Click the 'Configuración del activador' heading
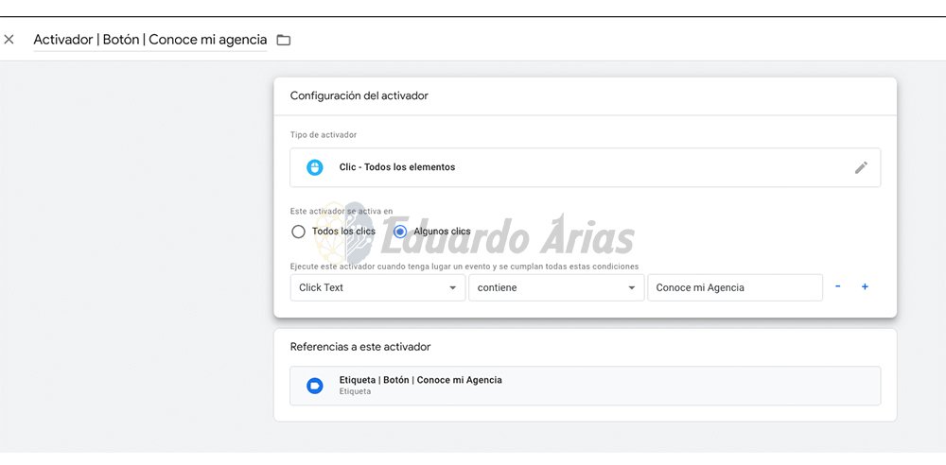The image size is (946, 465). 359,95
